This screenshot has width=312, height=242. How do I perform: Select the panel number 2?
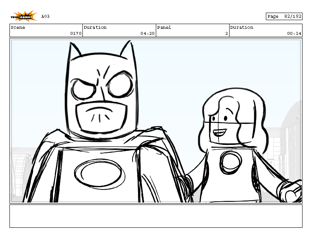(x=226, y=34)
